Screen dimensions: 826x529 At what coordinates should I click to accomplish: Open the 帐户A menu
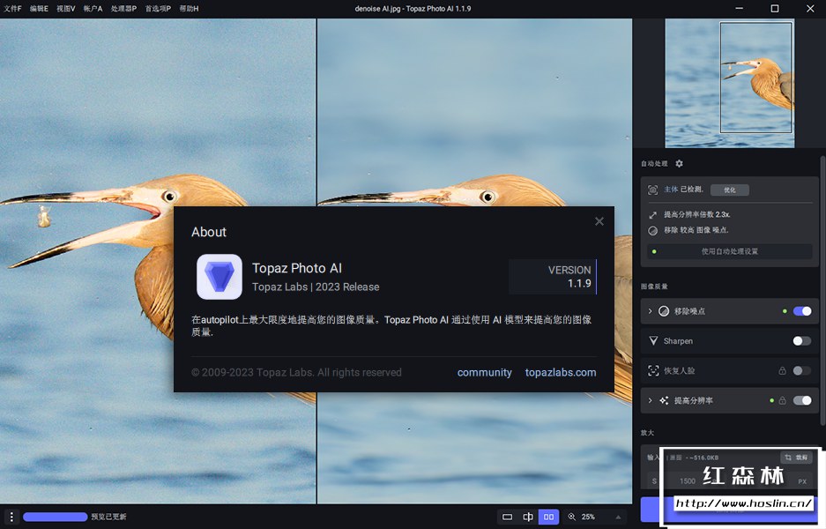click(93, 9)
